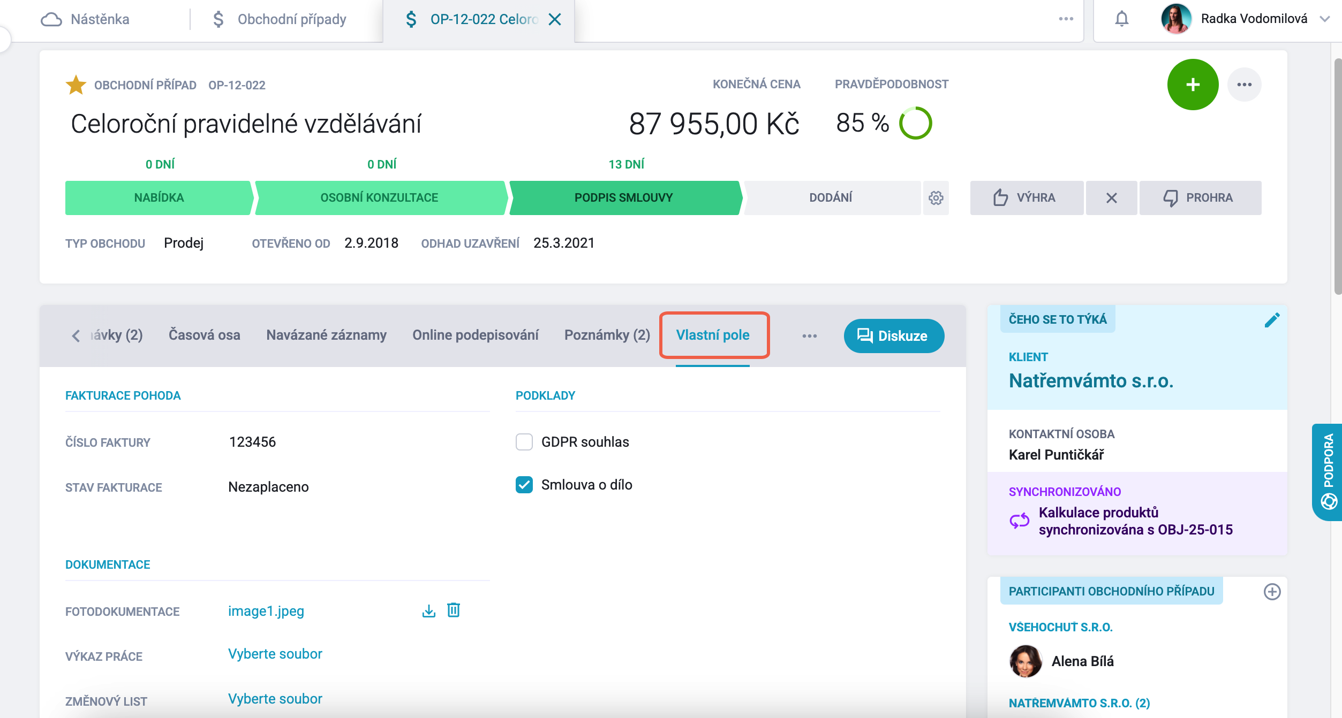The image size is (1342, 718).
Task: Download image1.jpeg file
Action: point(428,610)
